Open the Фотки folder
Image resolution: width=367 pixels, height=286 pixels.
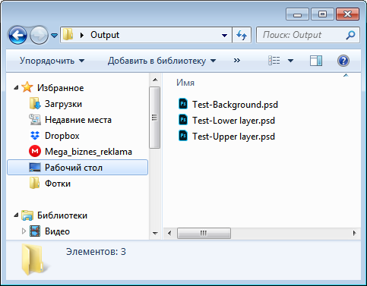58,184
